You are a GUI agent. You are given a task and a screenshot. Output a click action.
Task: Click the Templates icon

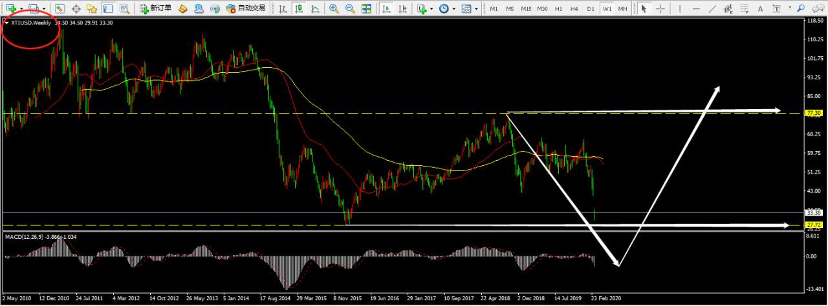(x=466, y=8)
